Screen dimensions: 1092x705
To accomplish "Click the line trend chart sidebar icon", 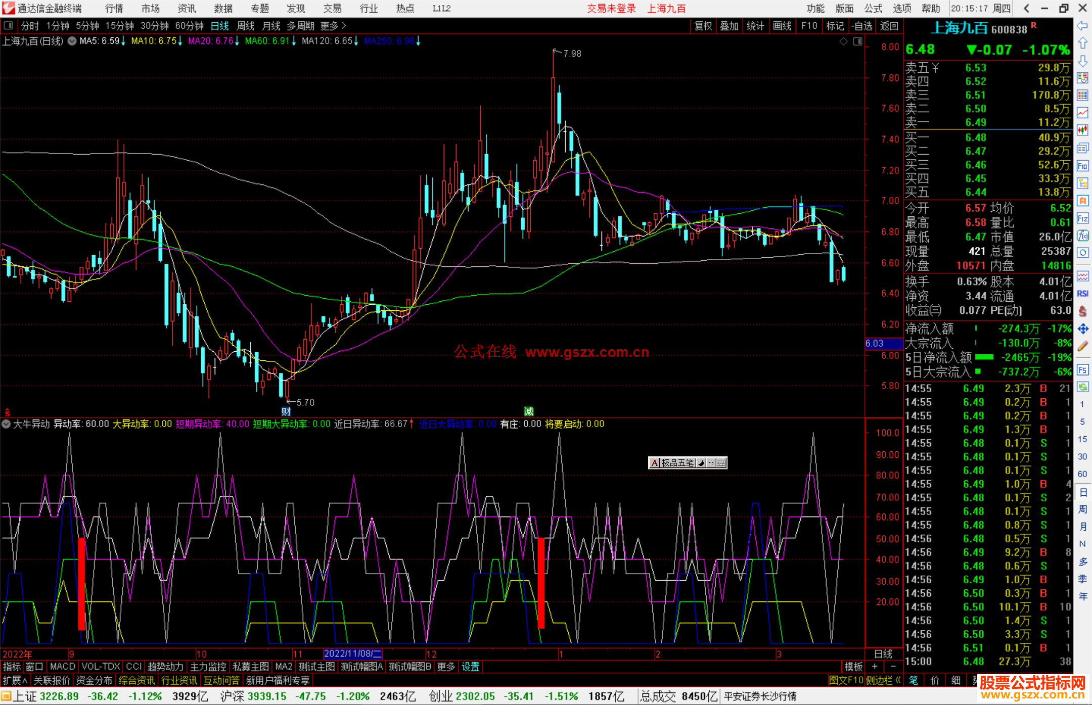I will 1082,113.
